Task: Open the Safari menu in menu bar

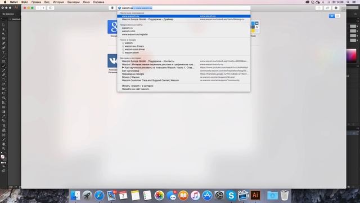Action: click(13, 2)
